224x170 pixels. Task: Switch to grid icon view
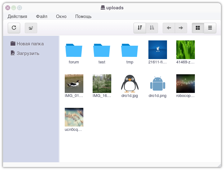[198, 28]
